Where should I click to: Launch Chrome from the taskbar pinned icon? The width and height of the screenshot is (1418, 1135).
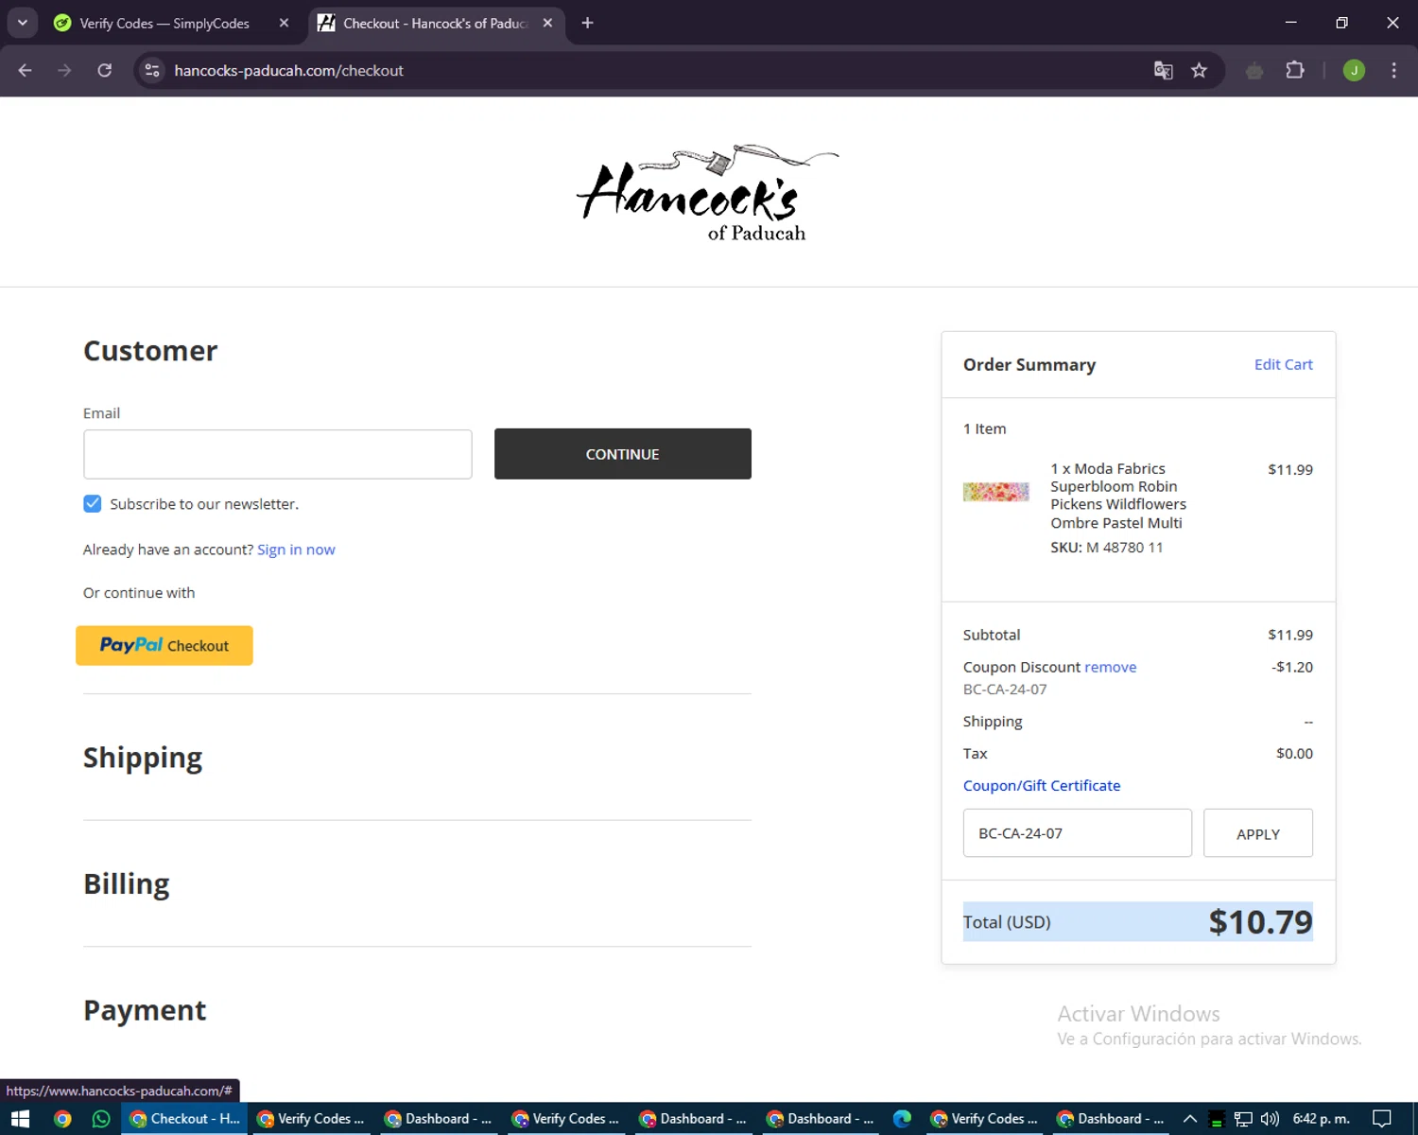coord(62,1119)
